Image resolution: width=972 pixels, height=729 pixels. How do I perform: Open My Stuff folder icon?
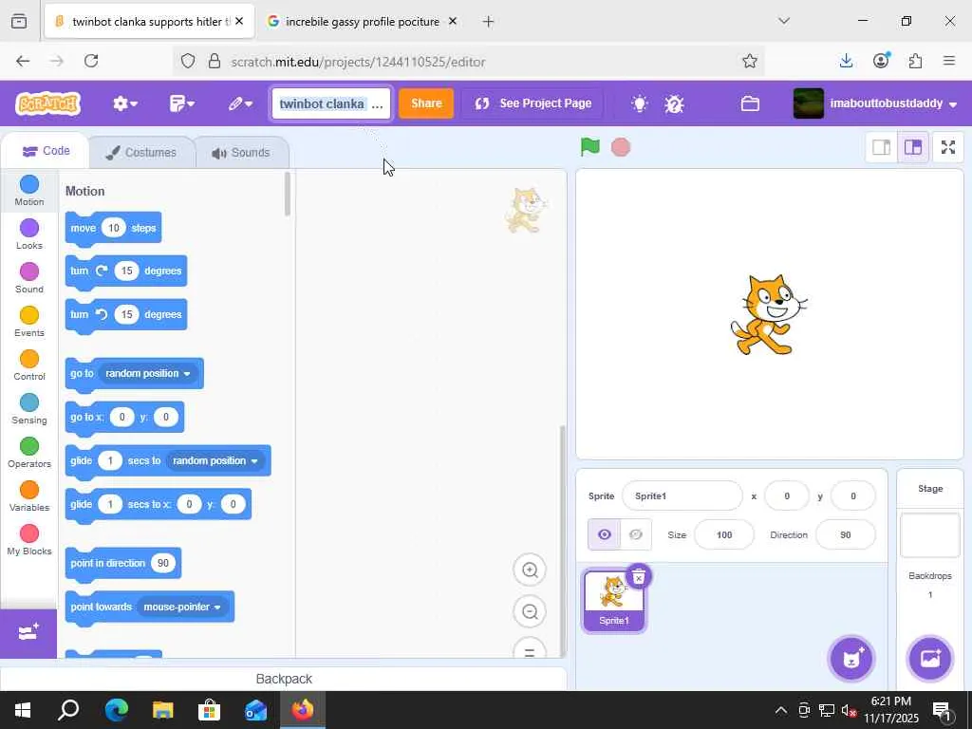point(750,103)
